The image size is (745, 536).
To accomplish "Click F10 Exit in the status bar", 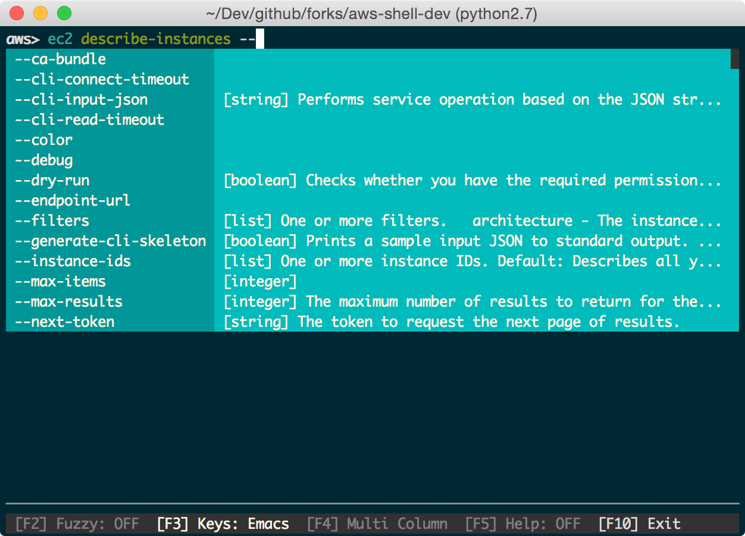I will point(640,524).
